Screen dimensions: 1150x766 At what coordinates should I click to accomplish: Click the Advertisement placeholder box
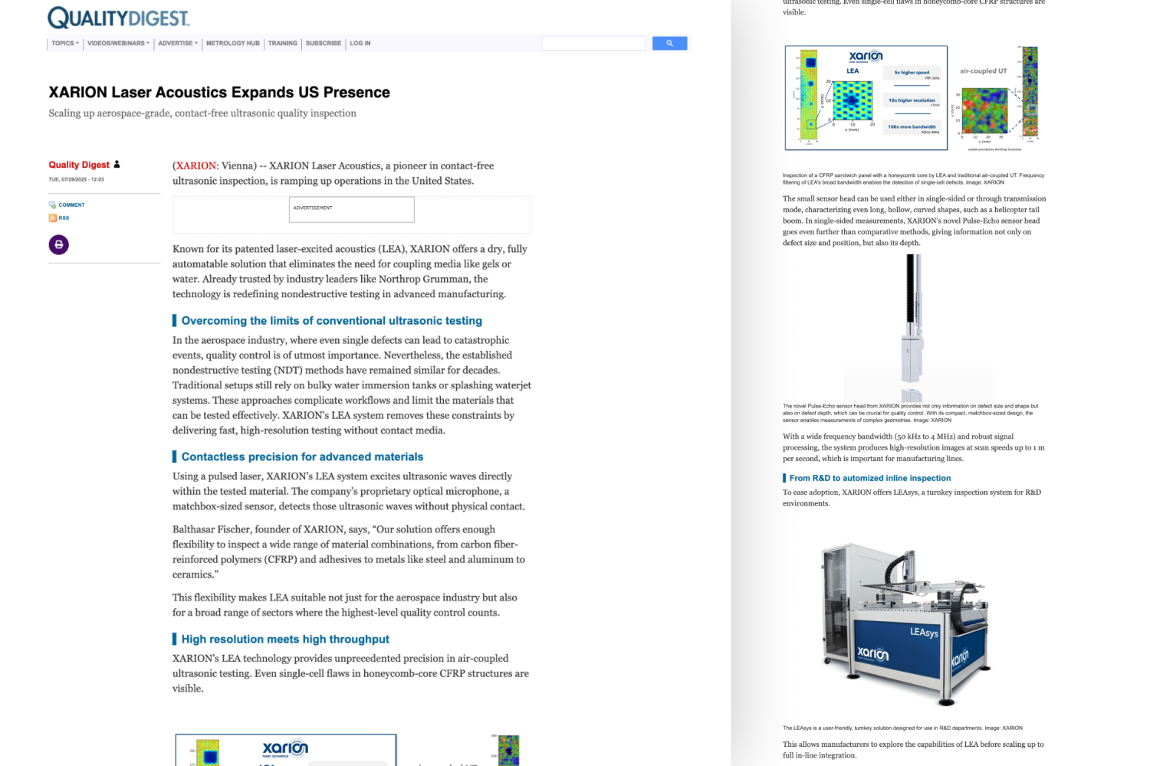352,210
